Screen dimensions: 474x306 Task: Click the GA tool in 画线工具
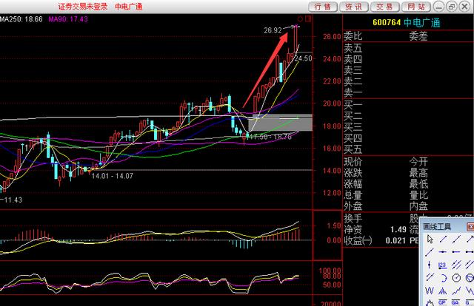point(456,302)
